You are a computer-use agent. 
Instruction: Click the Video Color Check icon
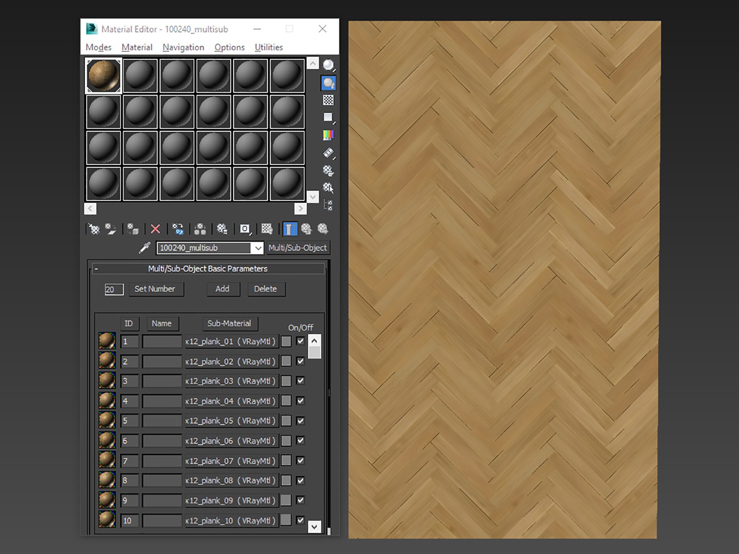(328, 135)
